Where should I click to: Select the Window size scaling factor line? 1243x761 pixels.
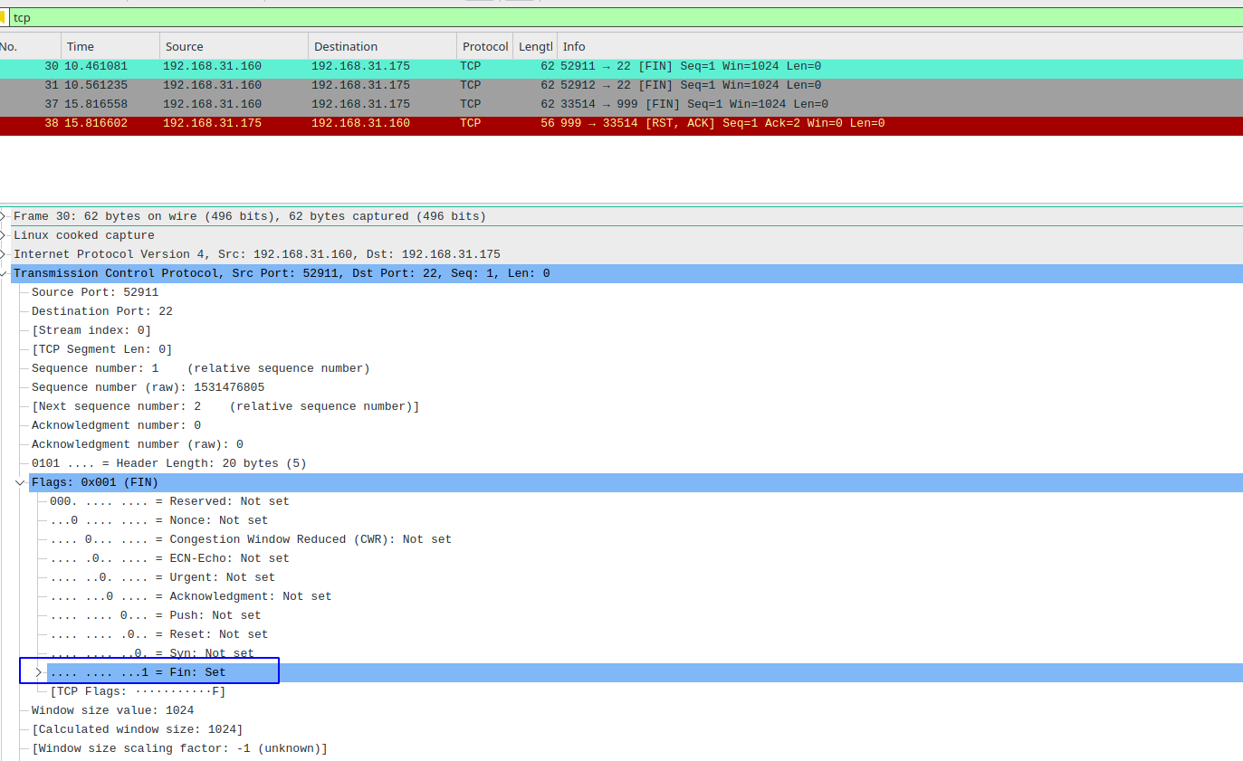pos(179,748)
